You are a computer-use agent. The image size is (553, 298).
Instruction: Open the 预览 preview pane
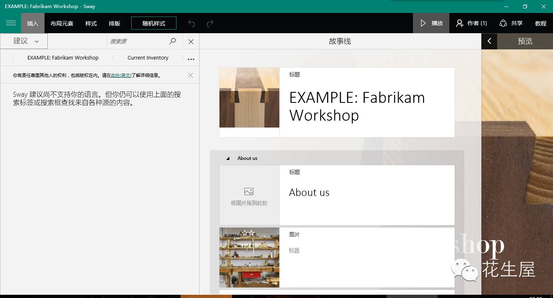pos(525,41)
